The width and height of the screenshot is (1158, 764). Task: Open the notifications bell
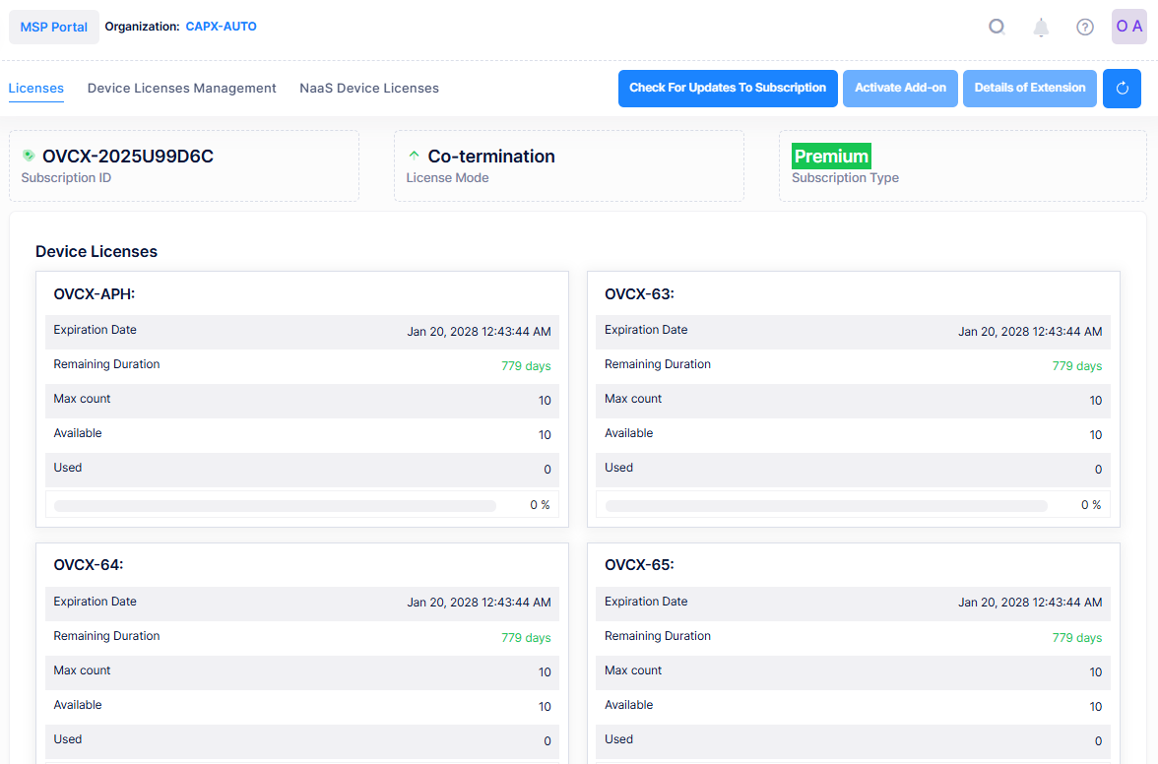[x=1041, y=28]
